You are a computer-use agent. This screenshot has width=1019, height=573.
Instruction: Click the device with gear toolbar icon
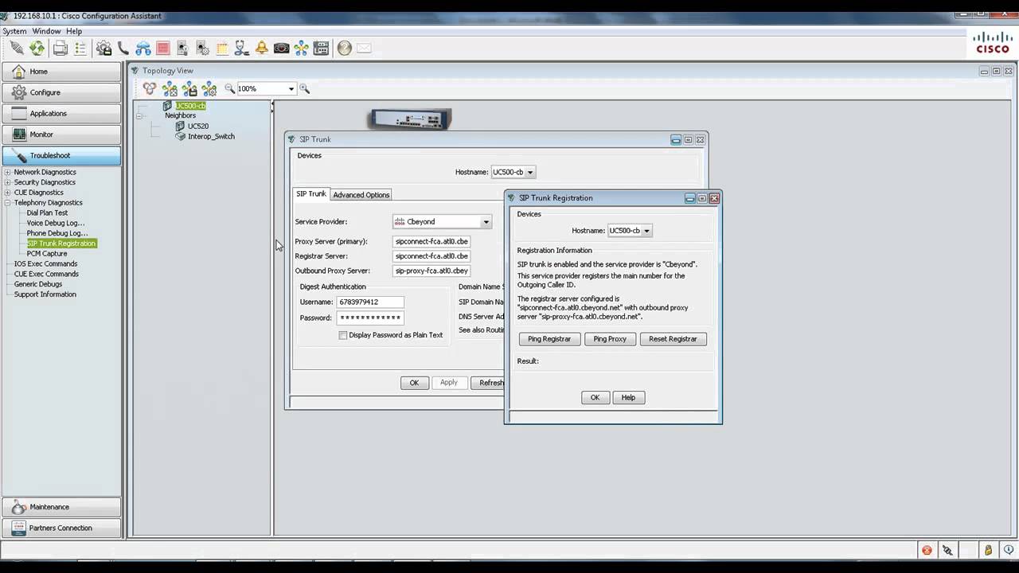[202, 49]
